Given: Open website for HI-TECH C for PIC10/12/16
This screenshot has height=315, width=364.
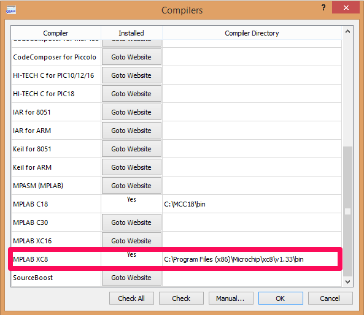Looking at the screenshot, I should [131, 75].
